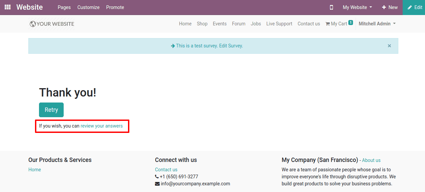This screenshot has height=192, width=425.
Task: Click the footer Home link
Action: 35,170
